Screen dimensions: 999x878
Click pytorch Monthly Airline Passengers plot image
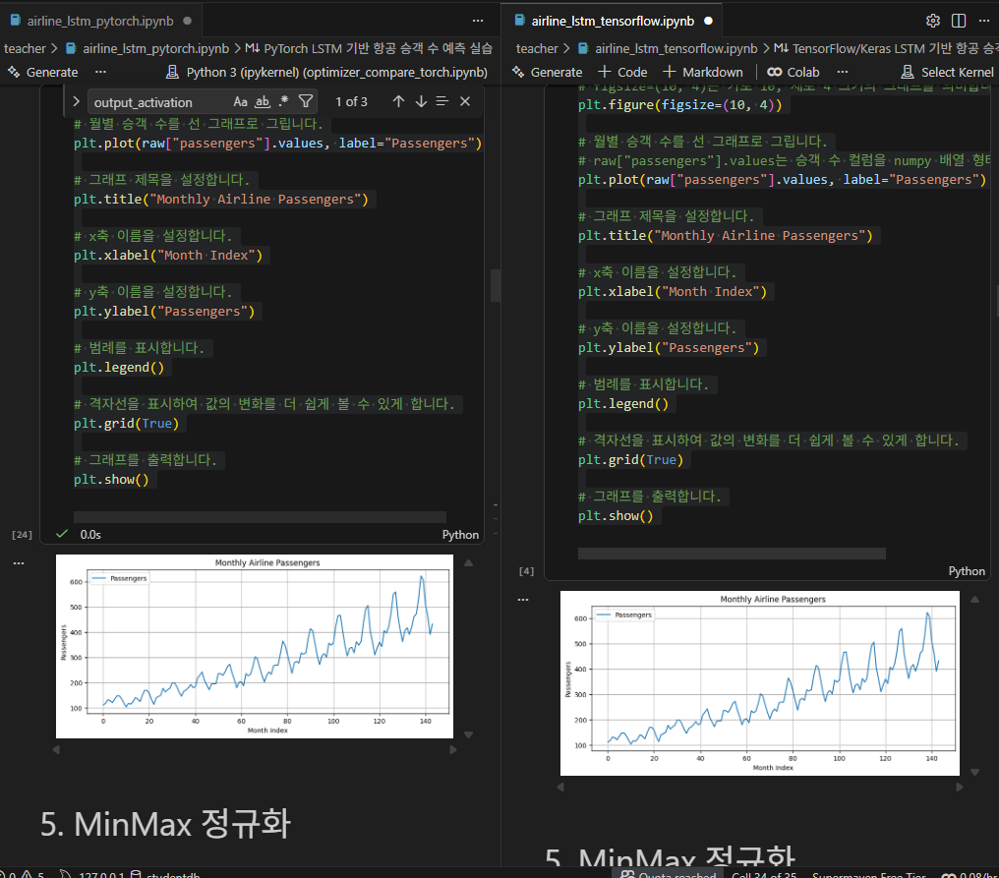[x=255, y=646]
